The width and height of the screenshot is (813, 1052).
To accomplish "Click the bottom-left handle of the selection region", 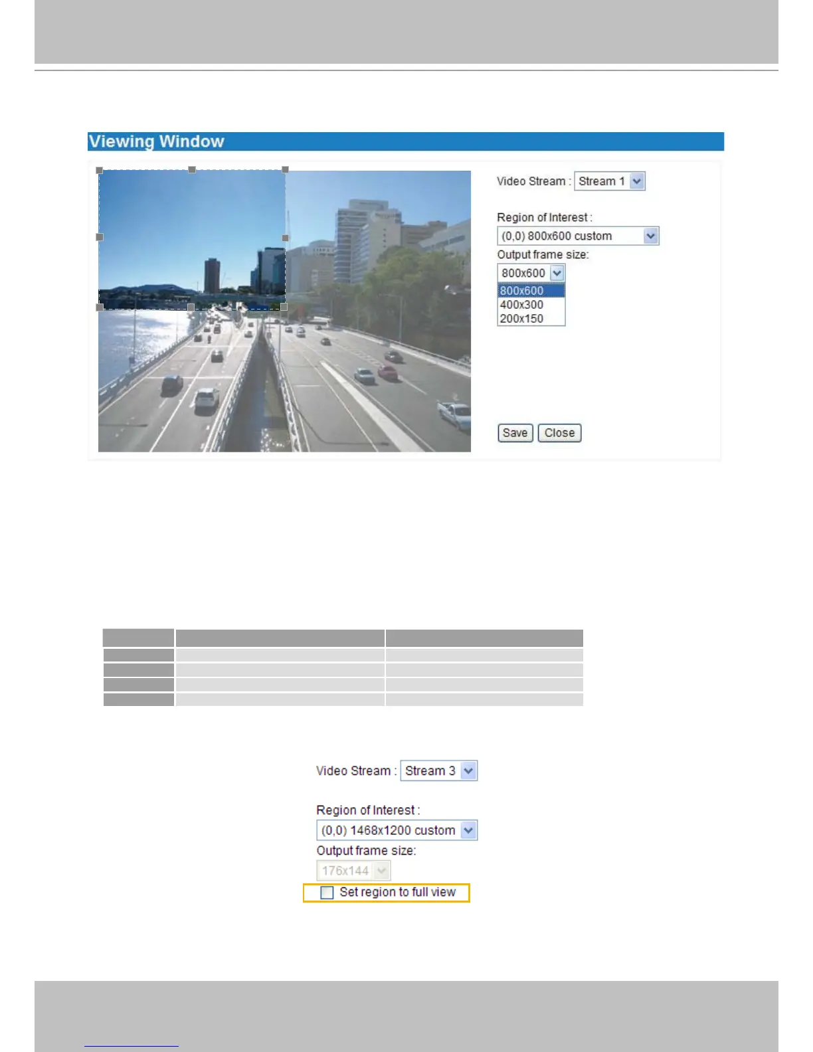I will coord(100,307).
